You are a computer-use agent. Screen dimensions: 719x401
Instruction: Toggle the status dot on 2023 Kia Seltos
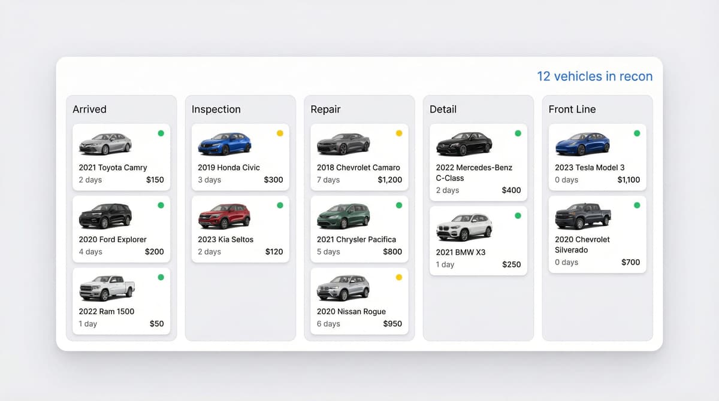(x=279, y=205)
